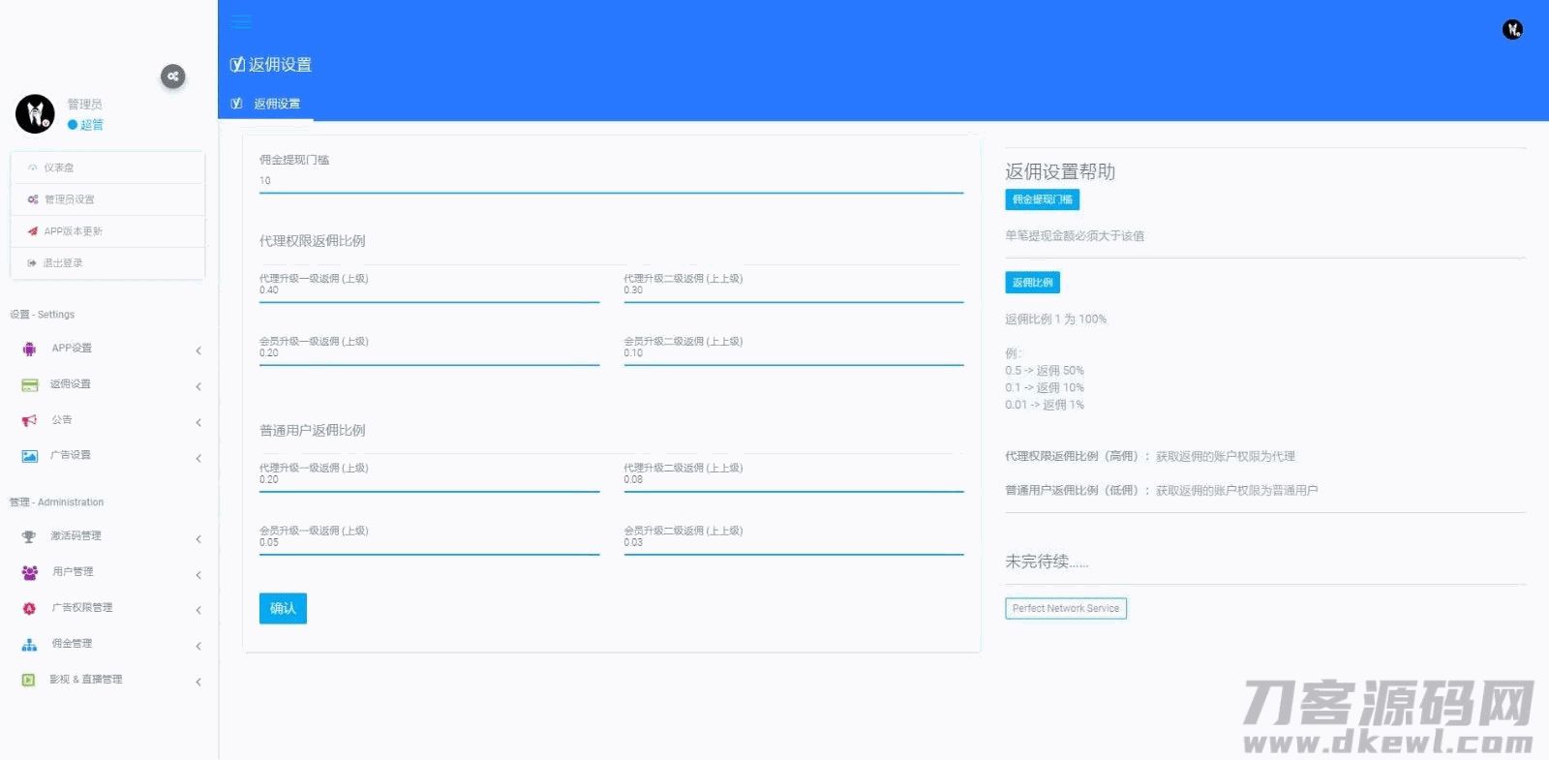The width and height of the screenshot is (1549, 760).
Task: Expand the 广告权限管理 sidebar chevron
Action: (198, 610)
